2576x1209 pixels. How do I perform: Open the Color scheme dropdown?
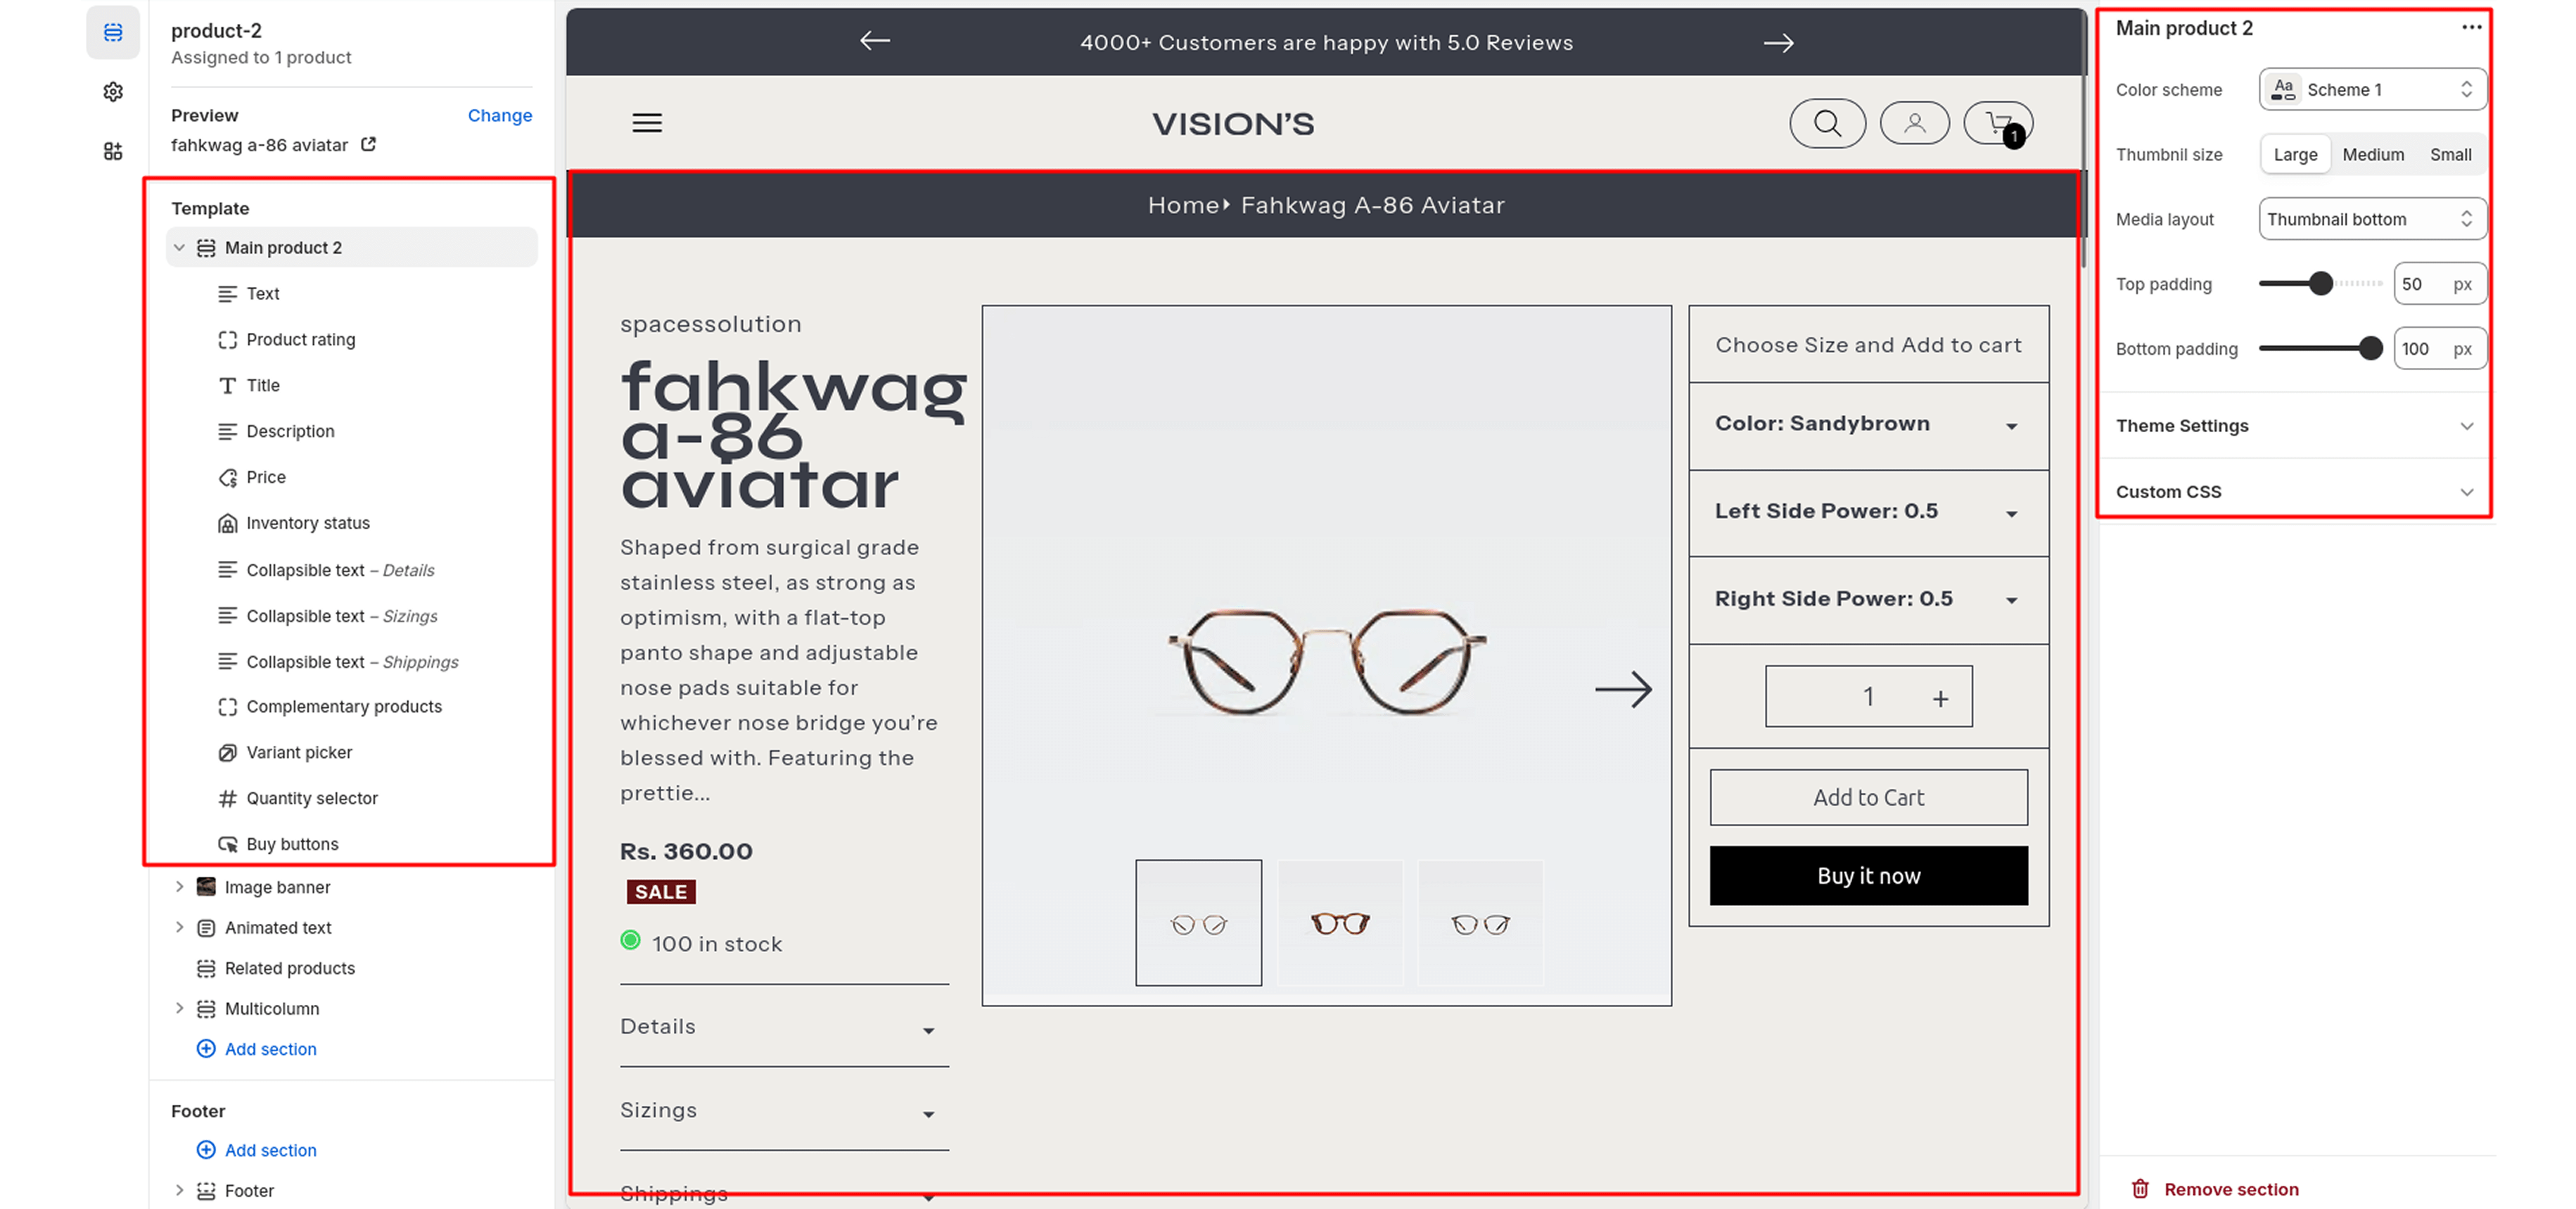click(x=2372, y=90)
